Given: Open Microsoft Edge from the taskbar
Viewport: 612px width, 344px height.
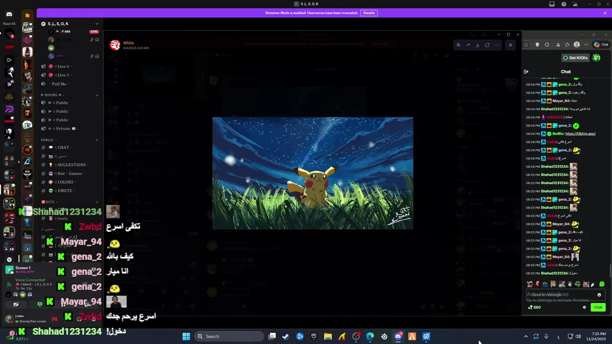Looking at the screenshot, I should tap(370, 336).
